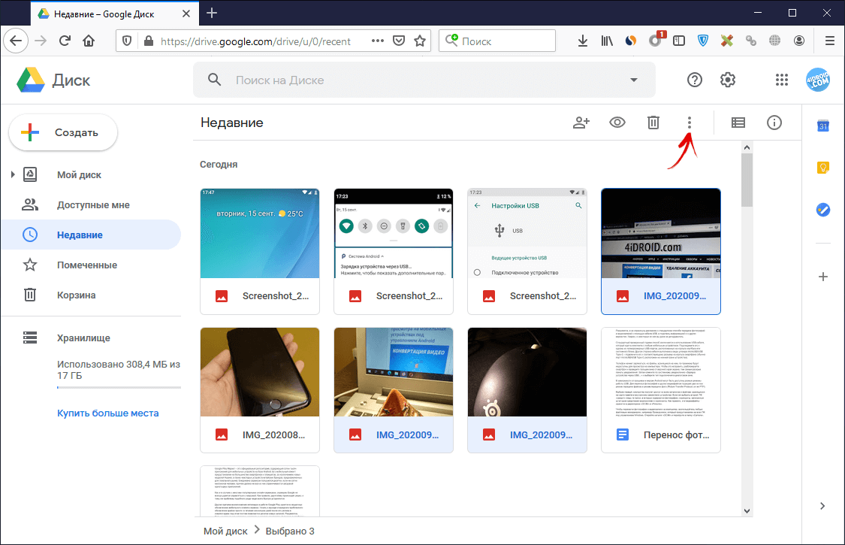Open the Google apps grid
The height and width of the screenshot is (545, 845).
tap(782, 80)
